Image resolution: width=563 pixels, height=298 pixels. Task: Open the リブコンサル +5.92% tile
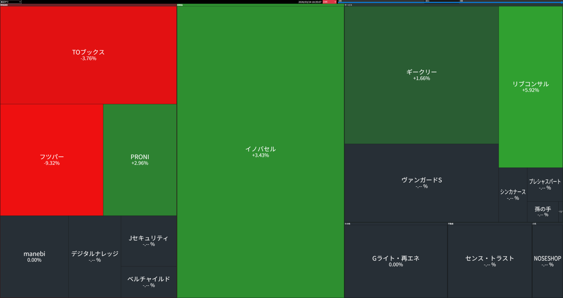(x=530, y=87)
